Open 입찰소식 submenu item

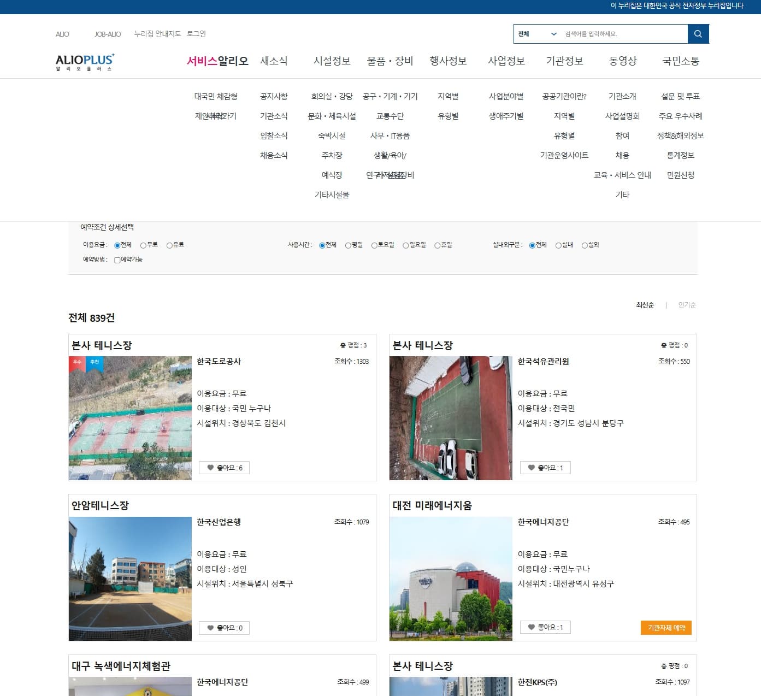(274, 135)
